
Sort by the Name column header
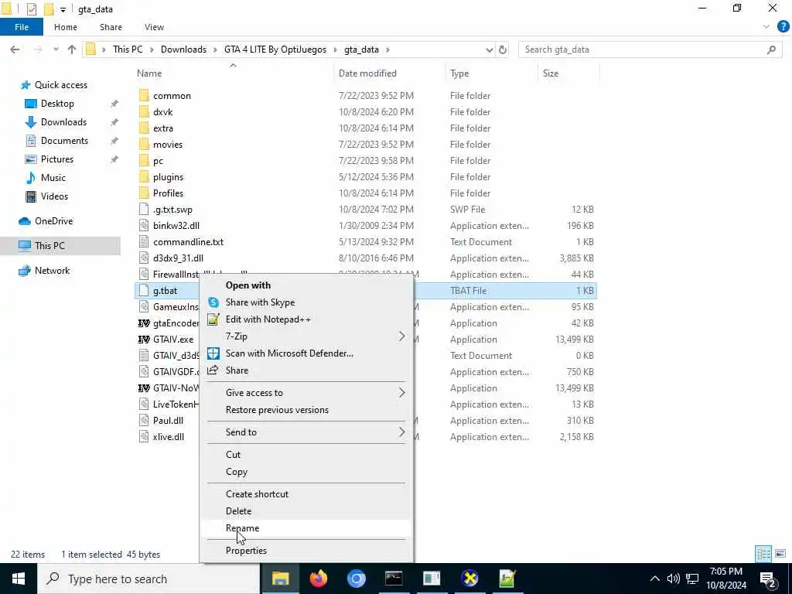[149, 73]
